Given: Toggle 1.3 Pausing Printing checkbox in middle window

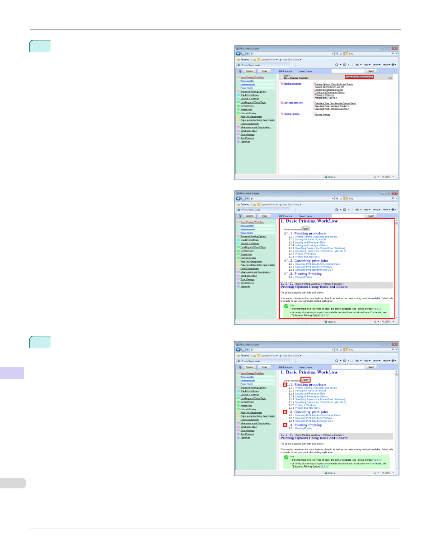Looking at the screenshot, I should click(x=285, y=274).
